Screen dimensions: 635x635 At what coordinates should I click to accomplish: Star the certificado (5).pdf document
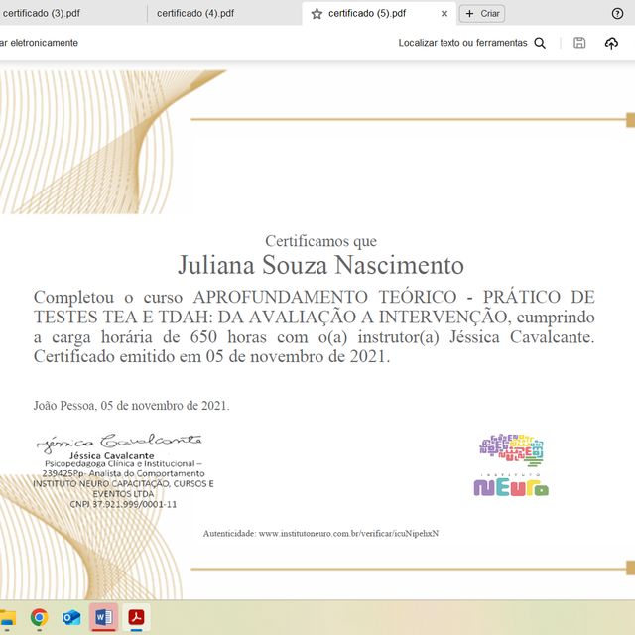(x=317, y=14)
